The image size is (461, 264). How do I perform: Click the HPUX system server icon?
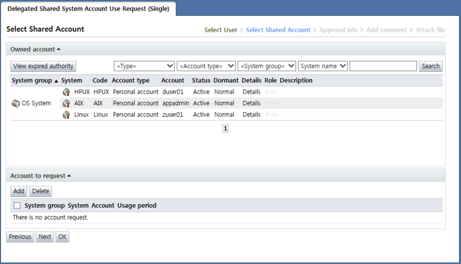tap(66, 92)
